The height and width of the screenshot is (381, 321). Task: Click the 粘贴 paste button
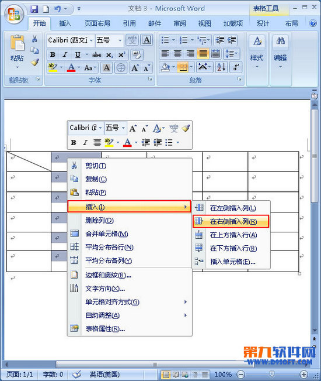17,52
